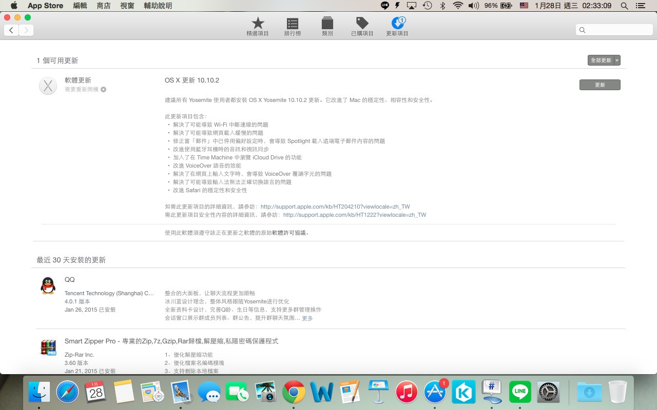
Task: Open Notes in the Dock
Action: point(124,393)
